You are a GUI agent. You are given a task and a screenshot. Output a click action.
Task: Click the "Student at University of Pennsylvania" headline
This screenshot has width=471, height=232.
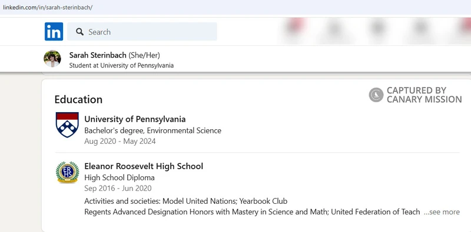pyautogui.click(x=121, y=65)
